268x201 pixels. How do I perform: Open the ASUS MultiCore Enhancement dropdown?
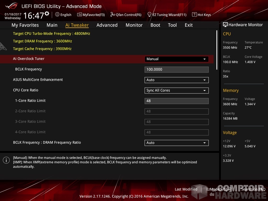coord(176,80)
